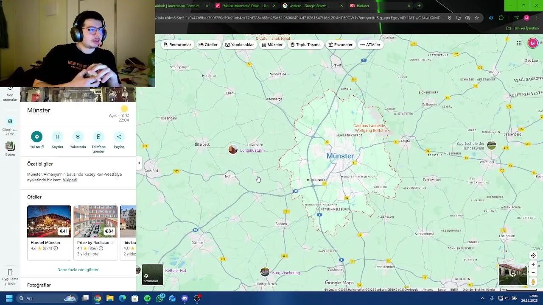543x305 pixels.
Task: Collapse the side panel with the arrow
Action: pos(139,163)
